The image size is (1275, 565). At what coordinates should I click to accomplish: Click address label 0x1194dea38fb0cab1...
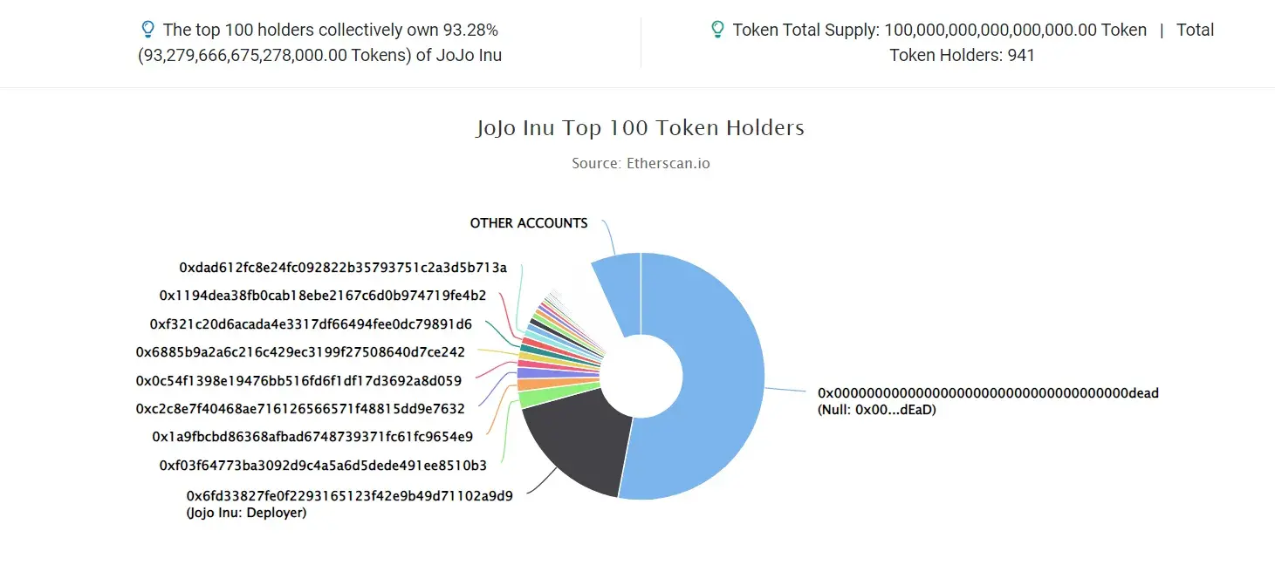[x=323, y=296]
